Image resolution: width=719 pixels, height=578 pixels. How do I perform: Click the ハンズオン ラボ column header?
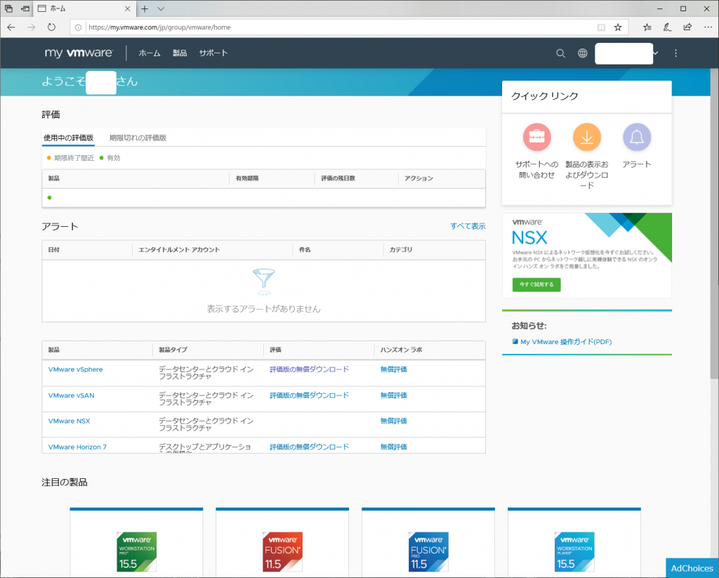401,350
